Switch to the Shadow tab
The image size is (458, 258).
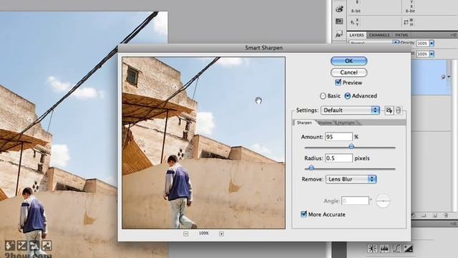point(326,123)
